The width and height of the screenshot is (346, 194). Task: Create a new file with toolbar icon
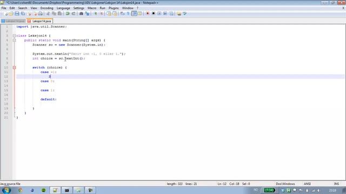[x=5, y=13]
